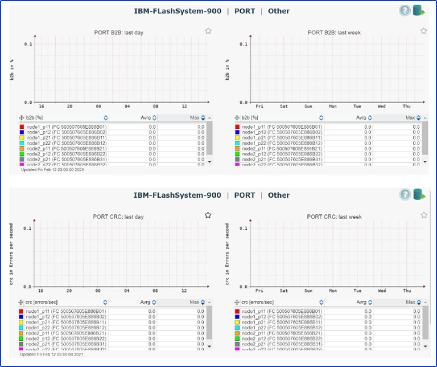Select node1_p12 row in B2B last week table

coord(328,132)
